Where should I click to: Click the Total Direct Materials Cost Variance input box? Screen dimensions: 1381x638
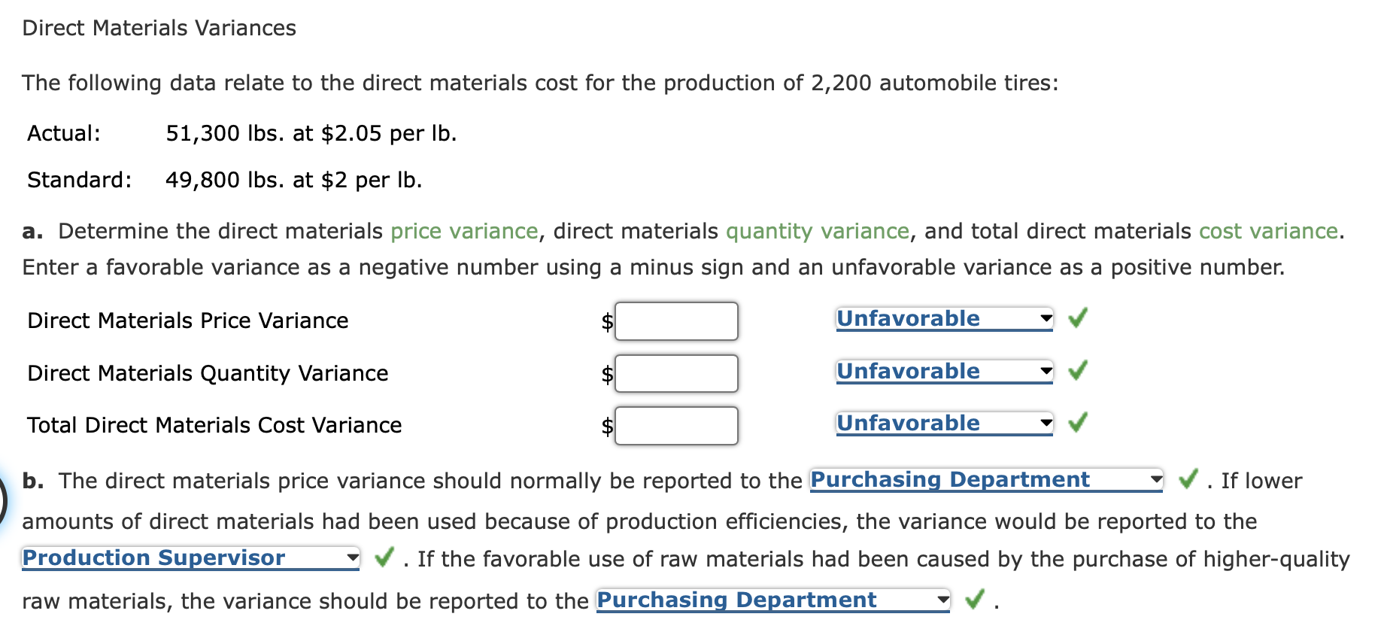tap(675, 425)
